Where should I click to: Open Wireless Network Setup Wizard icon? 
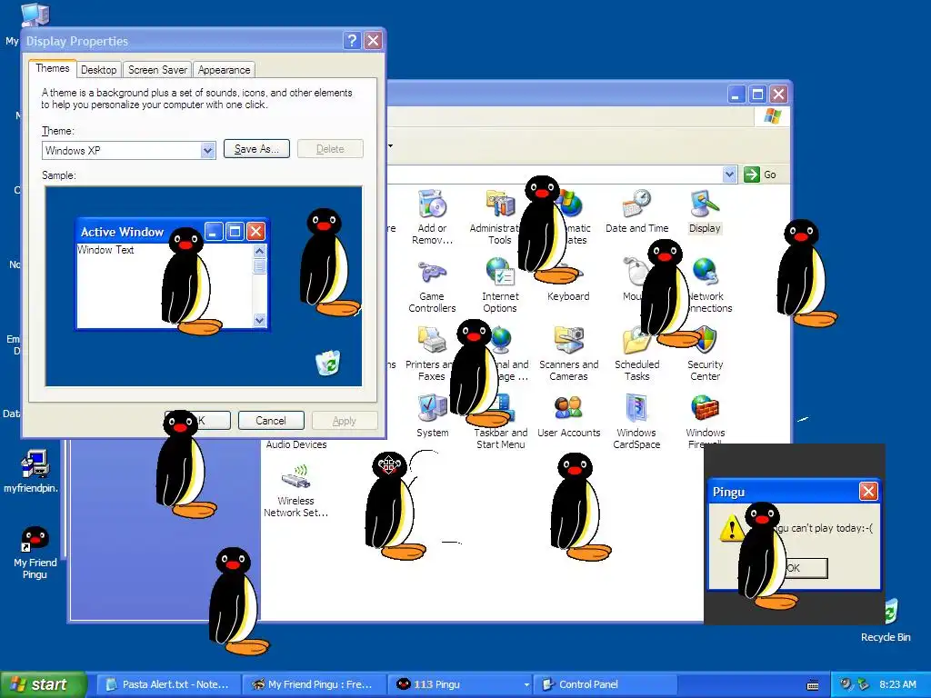pyautogui.click(x=295, y=476)
